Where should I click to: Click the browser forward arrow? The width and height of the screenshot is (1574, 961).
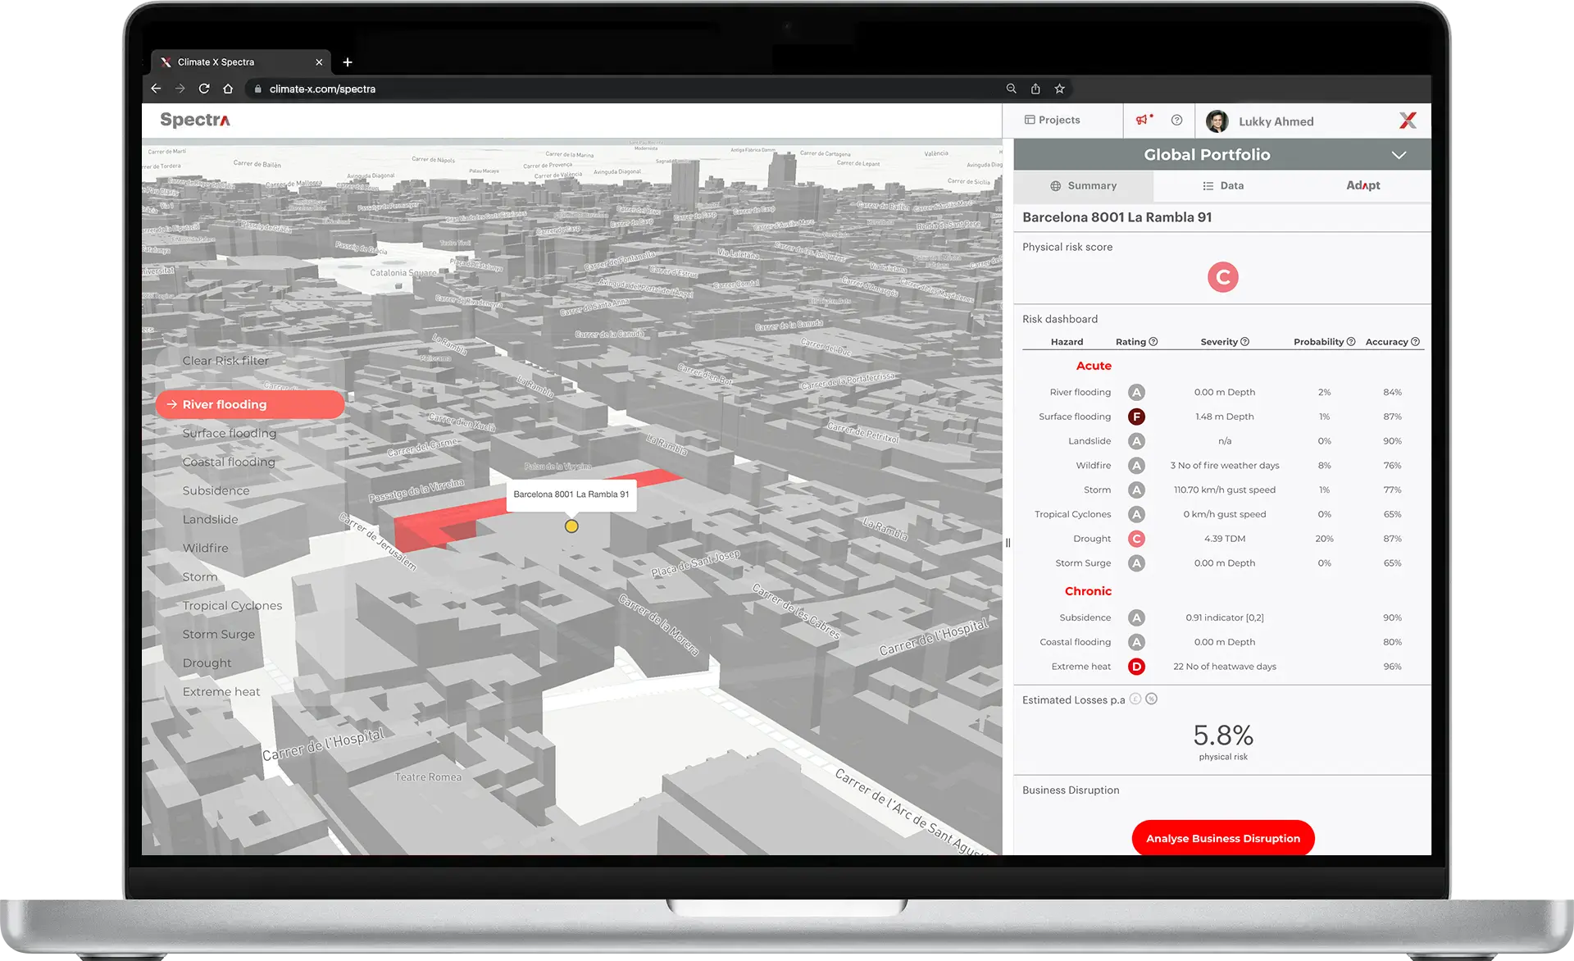point(180,89)
